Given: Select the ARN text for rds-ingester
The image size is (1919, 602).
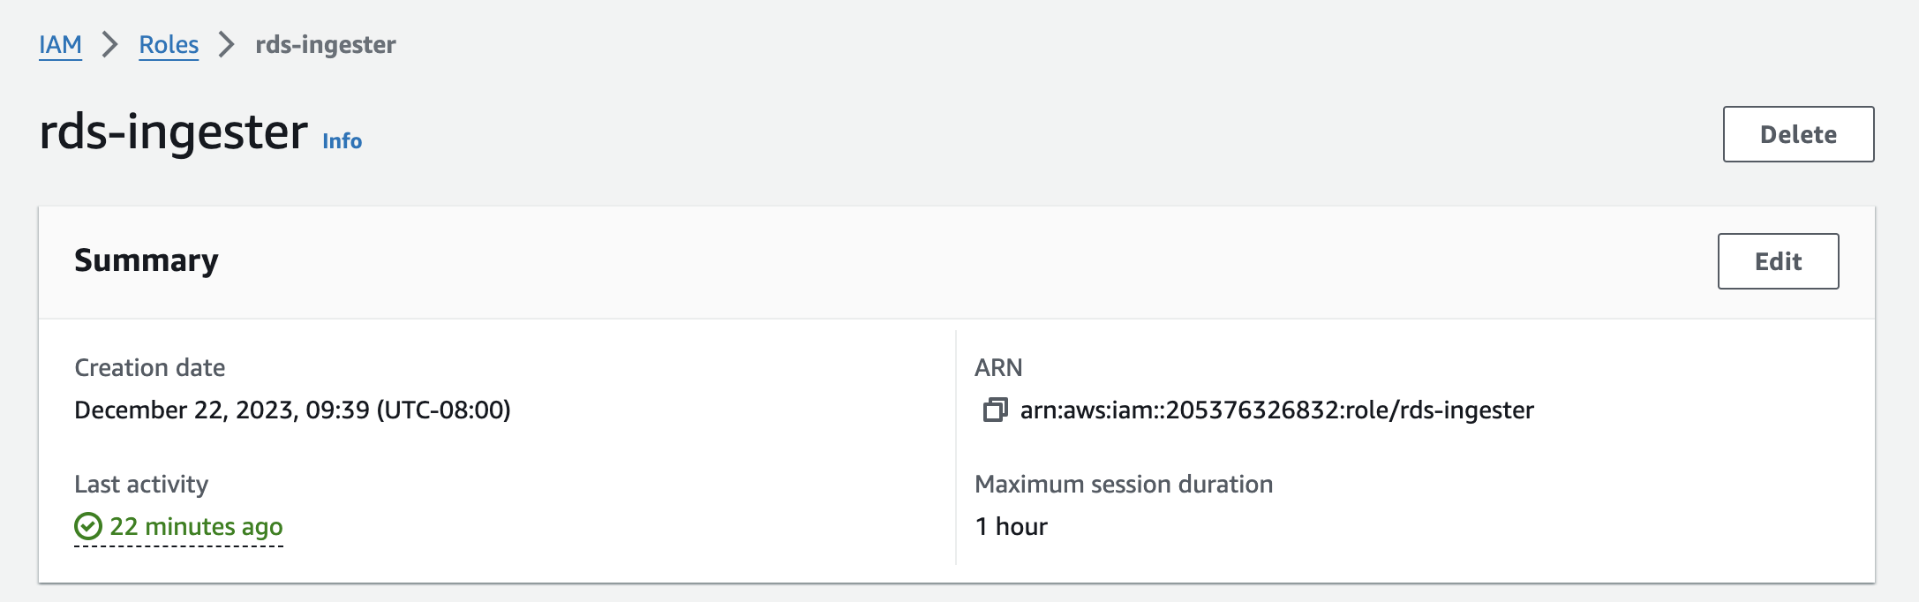Looking at the screenshot, I should 1276,410.
